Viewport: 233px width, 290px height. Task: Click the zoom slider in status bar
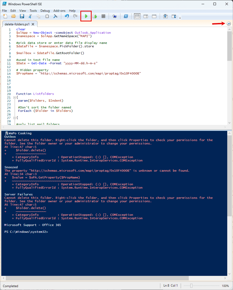pyautogui.click(x=191, y=286)
